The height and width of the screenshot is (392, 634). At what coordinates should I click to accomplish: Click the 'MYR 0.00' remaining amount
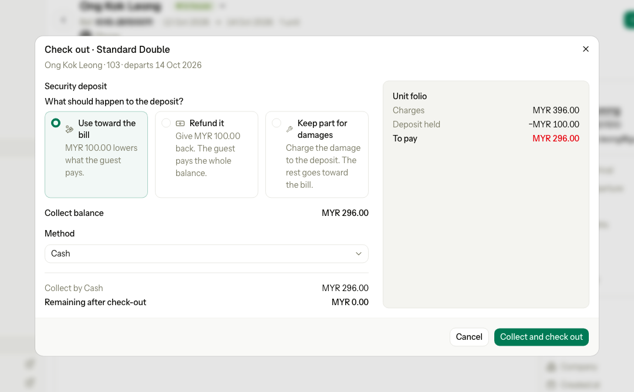click(x=350, y=302)
